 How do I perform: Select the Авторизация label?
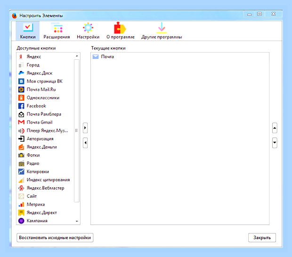click(40, 139)
